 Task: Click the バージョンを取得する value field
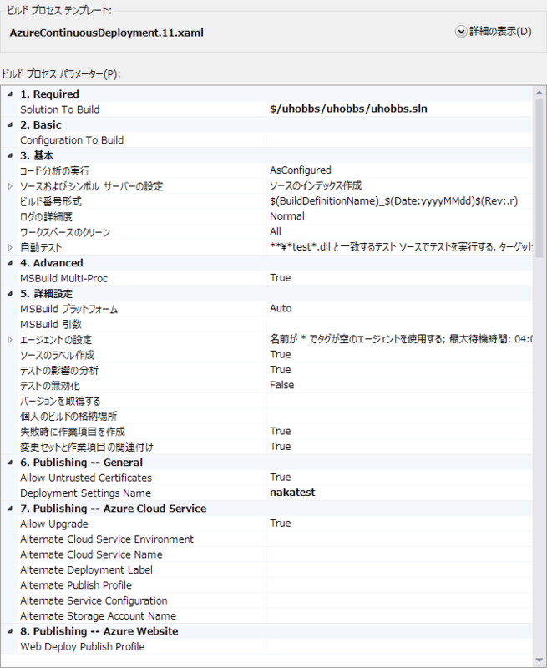[x=399, y=401]
